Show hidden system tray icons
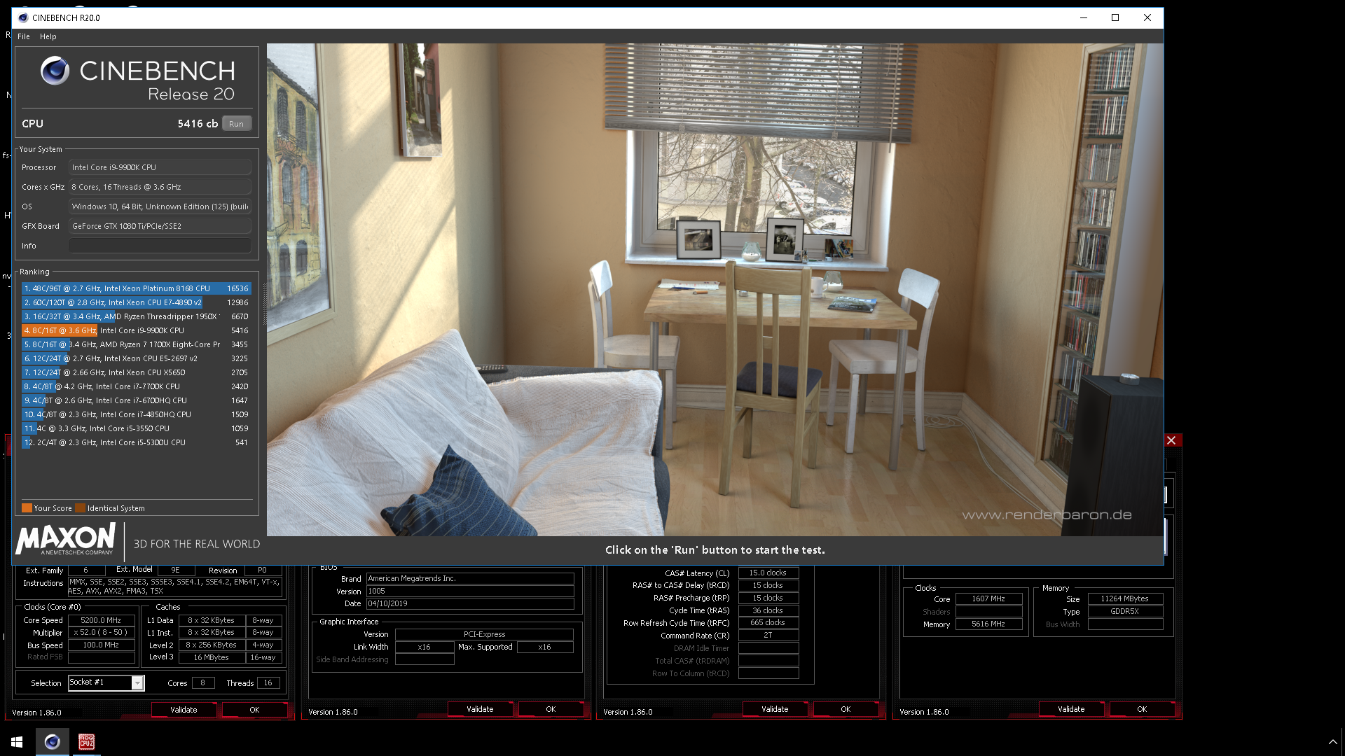Screen dimensions: 1345x756 pyautogui.click(x=1332, y=742)
